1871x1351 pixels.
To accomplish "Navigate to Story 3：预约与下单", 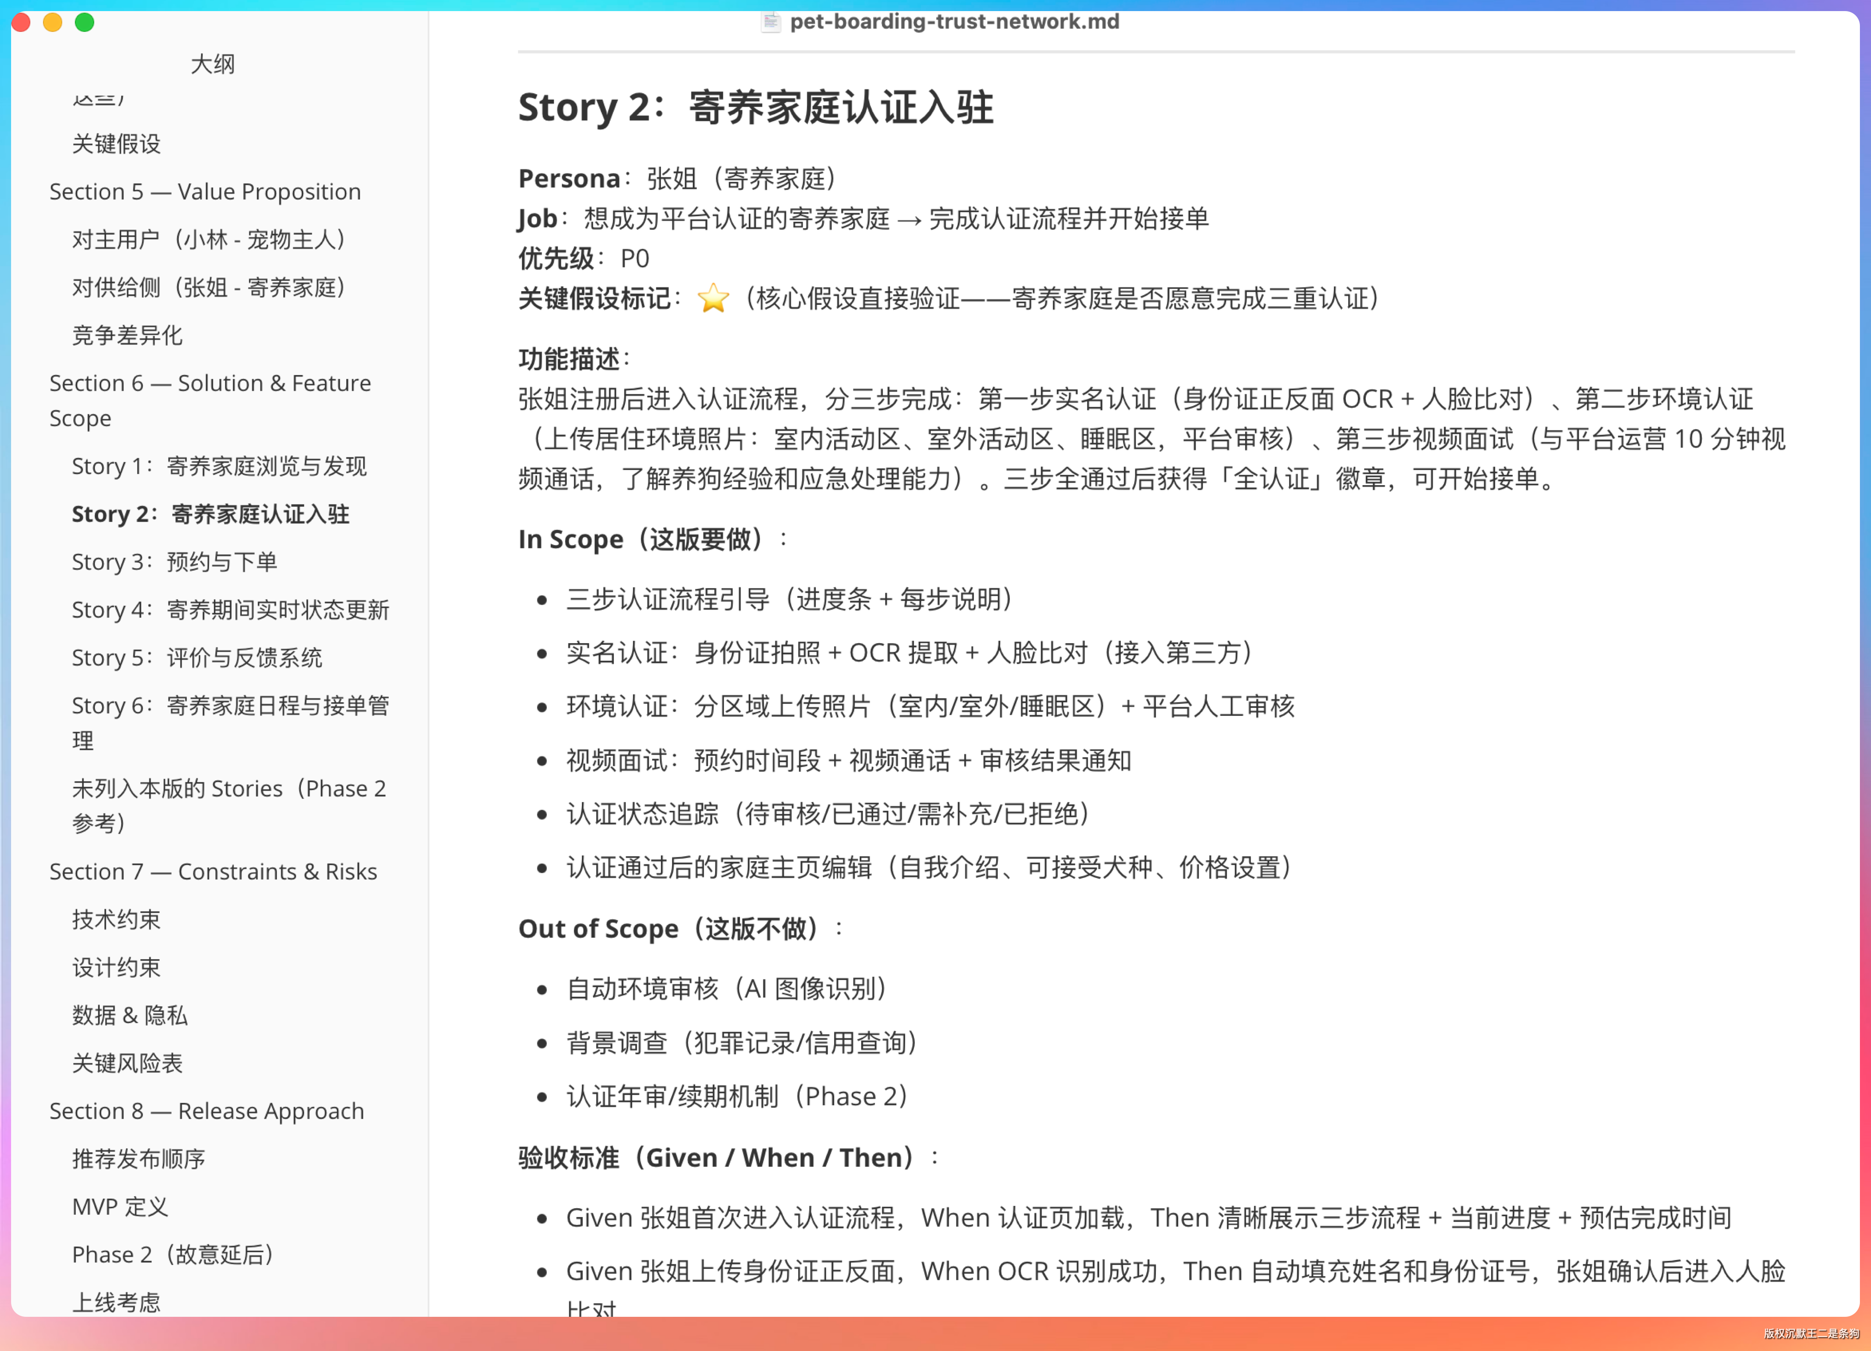I will coord(174,562).
